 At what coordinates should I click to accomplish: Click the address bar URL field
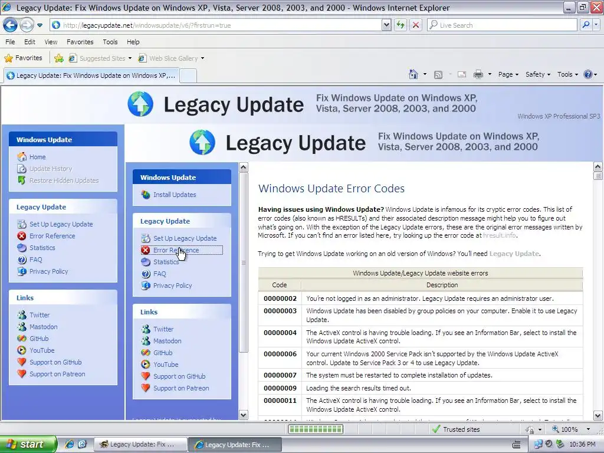tap(216, 25)
